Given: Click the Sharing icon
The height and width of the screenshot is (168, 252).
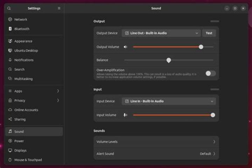Looking at the screenshot, I should click(10, 119).
